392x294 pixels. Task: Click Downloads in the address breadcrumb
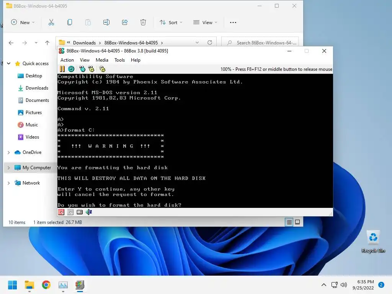coord(84,43)
